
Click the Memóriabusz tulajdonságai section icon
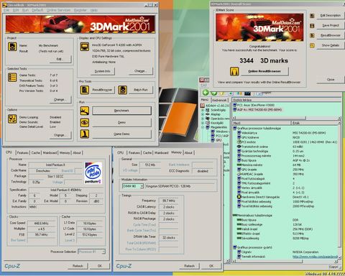(x=235, y=216)
